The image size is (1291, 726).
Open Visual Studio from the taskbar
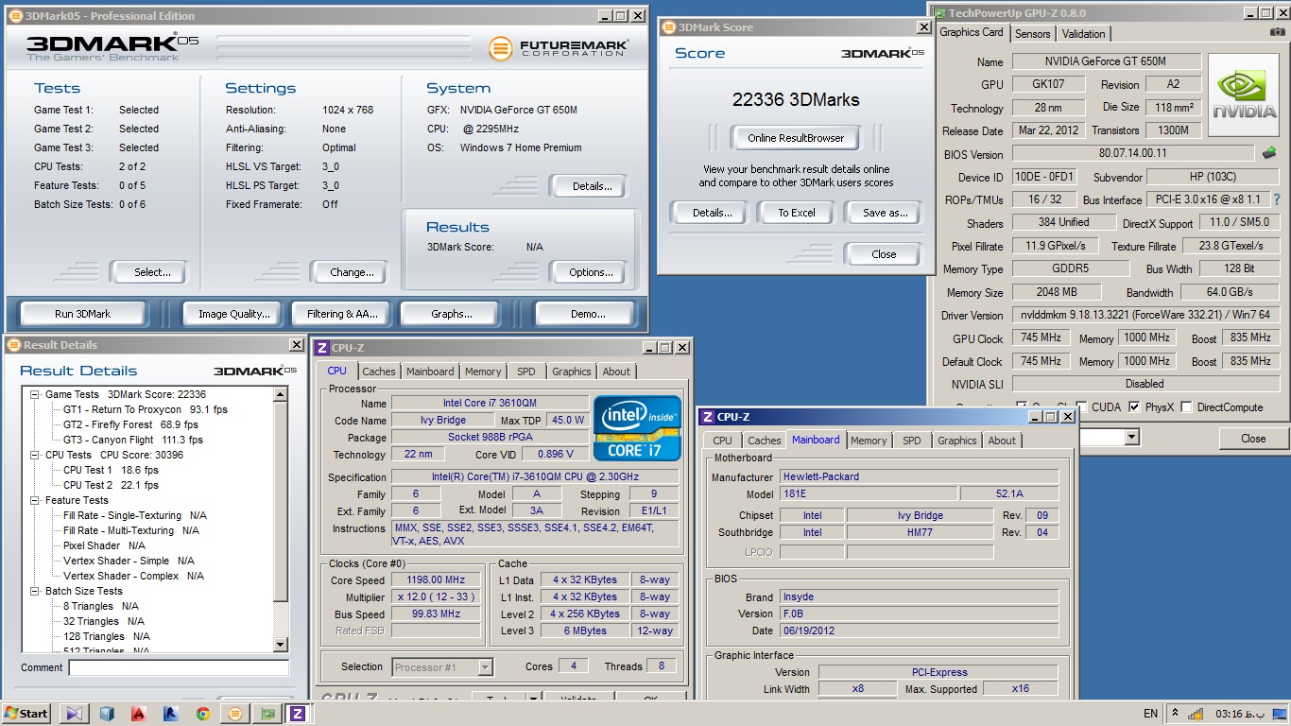pos(76,714)
